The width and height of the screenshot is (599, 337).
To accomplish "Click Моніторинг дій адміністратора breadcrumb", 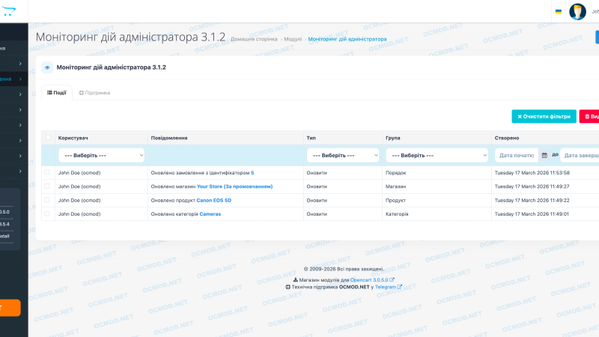I will (x=347, y=39).
